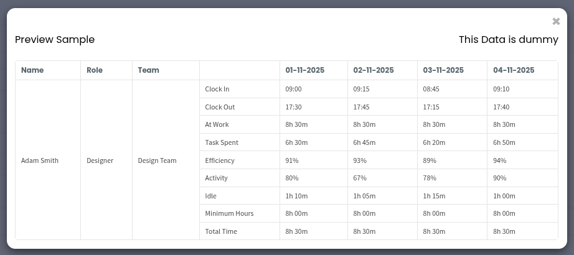574x255 pixels.
Task: Click the Design Team cell
Action: click(x=157, y=160)
